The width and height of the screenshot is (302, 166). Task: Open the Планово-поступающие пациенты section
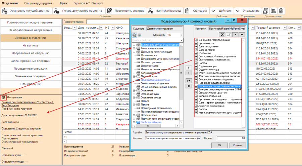[30, 23]
